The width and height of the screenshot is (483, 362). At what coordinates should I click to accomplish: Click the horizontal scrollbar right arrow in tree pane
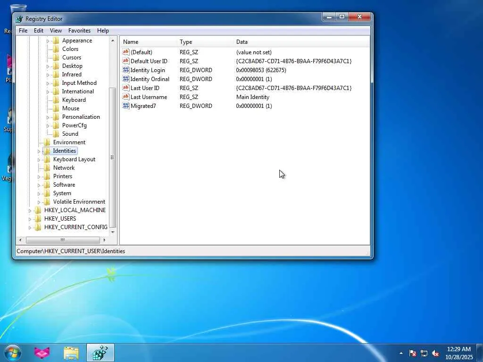[104, 240]
